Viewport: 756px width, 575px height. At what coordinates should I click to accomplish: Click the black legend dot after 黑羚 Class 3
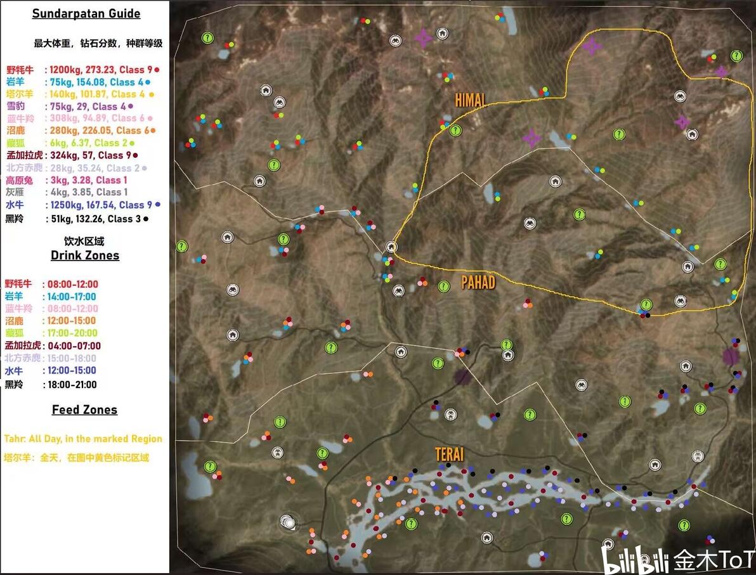click(146, 219)
